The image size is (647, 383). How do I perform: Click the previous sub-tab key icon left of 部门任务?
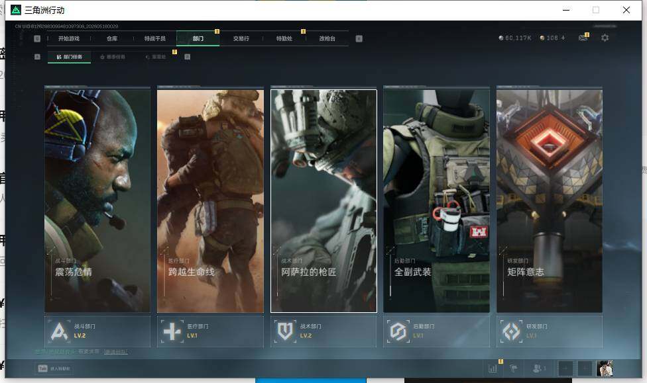tap(37, 57)
